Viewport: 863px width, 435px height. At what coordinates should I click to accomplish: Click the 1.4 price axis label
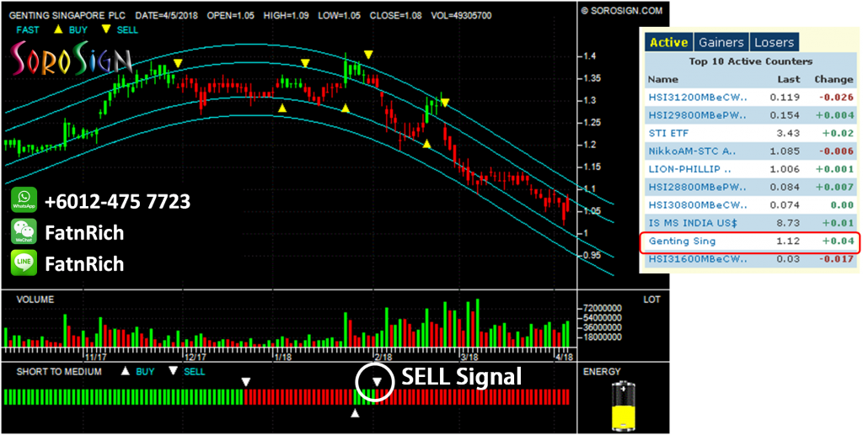pos(591,56)
